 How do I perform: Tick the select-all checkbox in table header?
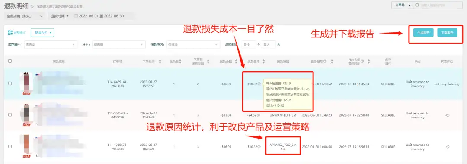click(10, 62)
